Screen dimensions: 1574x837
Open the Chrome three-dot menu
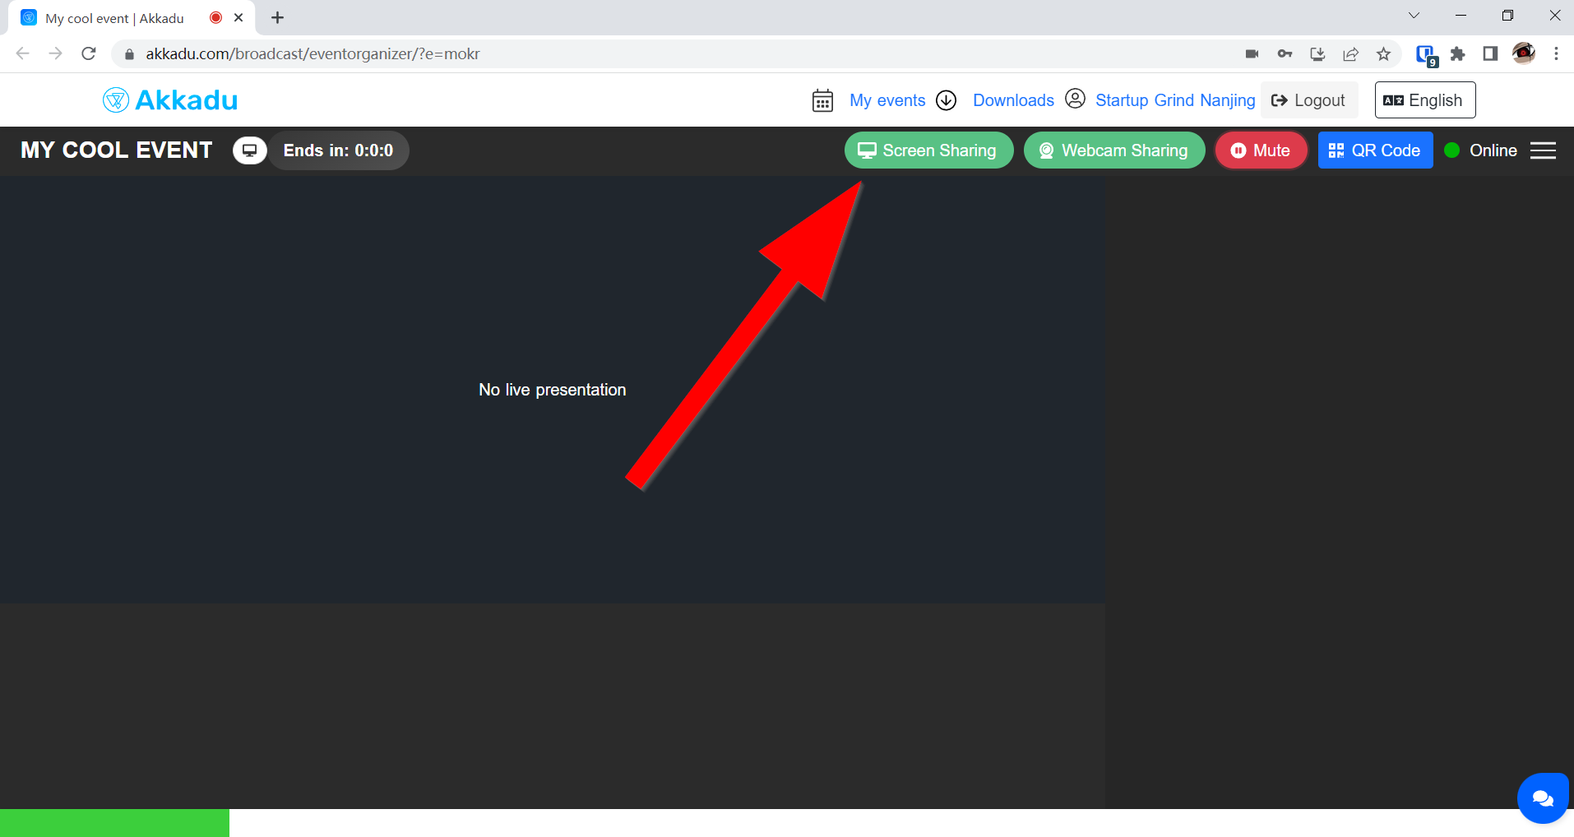coord(1556,53)
